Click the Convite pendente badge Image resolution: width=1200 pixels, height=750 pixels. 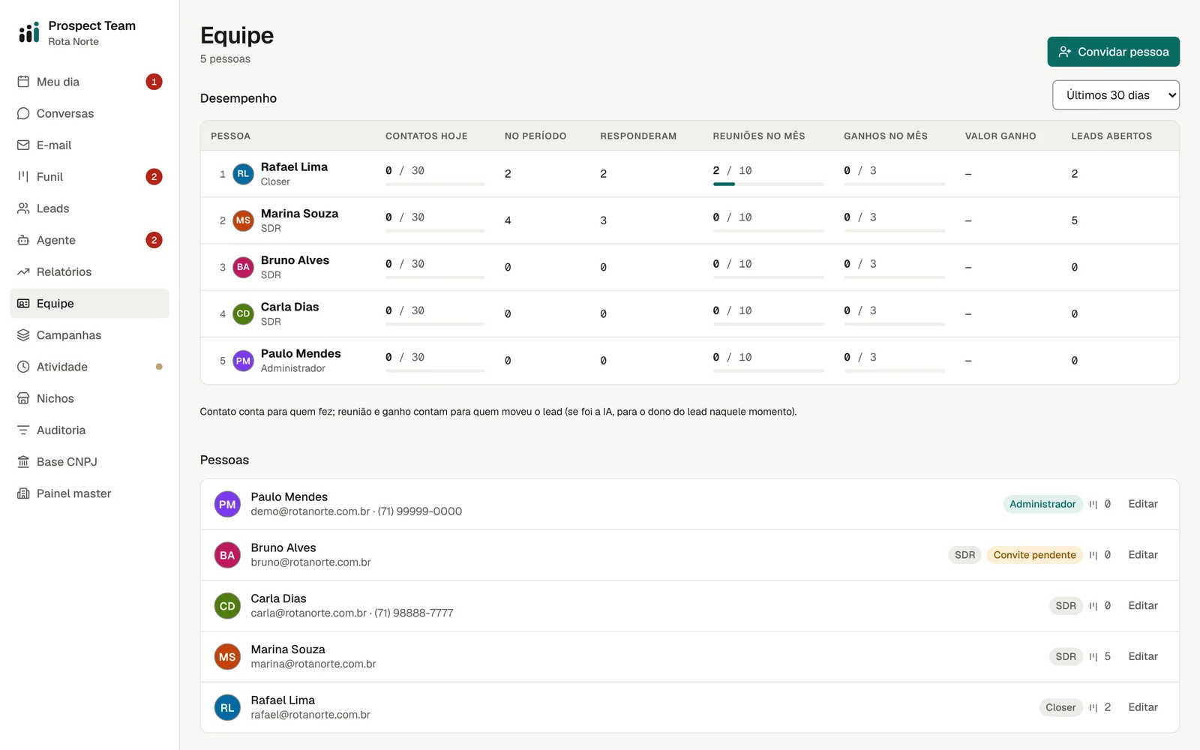click(x=1034, y=555)
